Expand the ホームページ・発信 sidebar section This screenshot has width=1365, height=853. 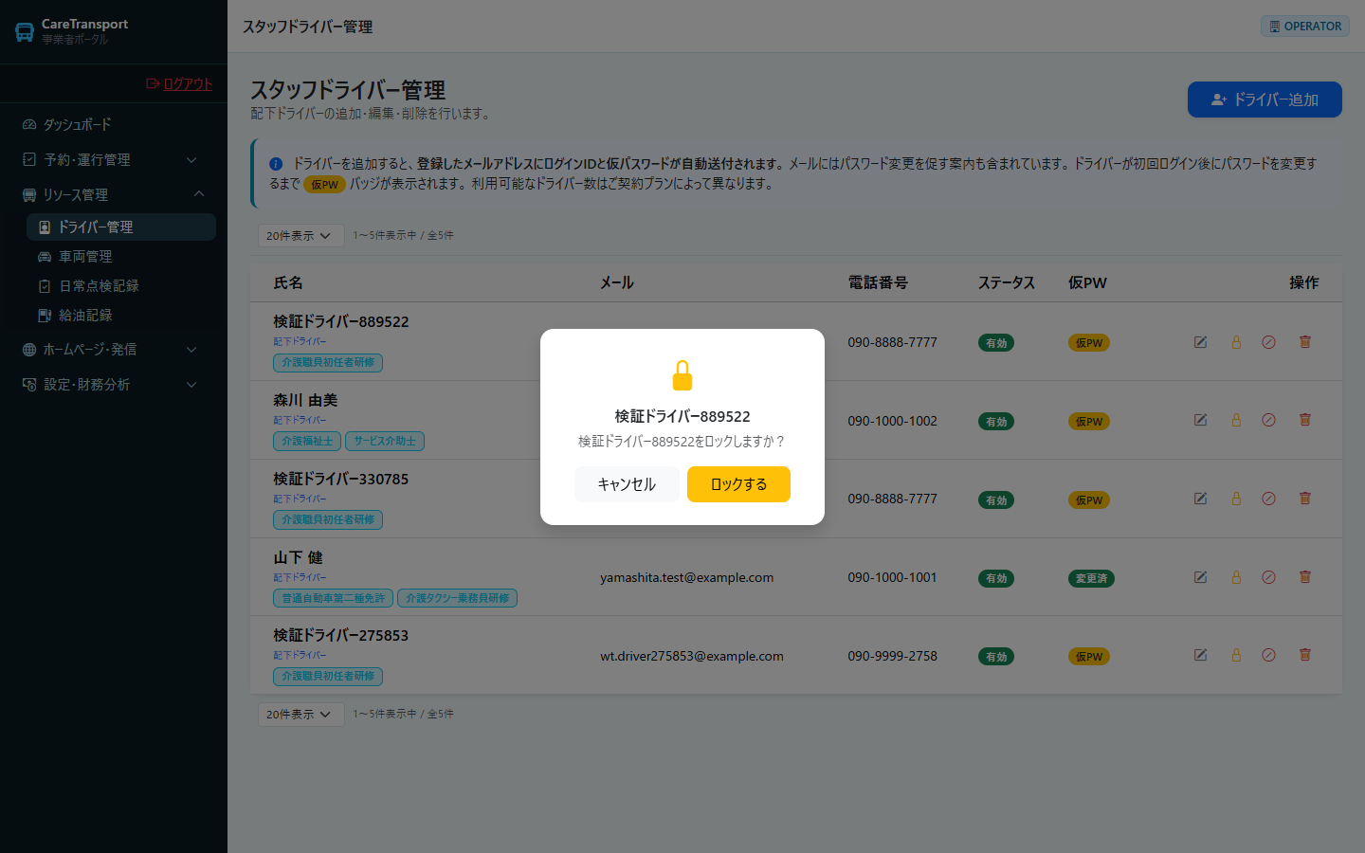(114, 349)
